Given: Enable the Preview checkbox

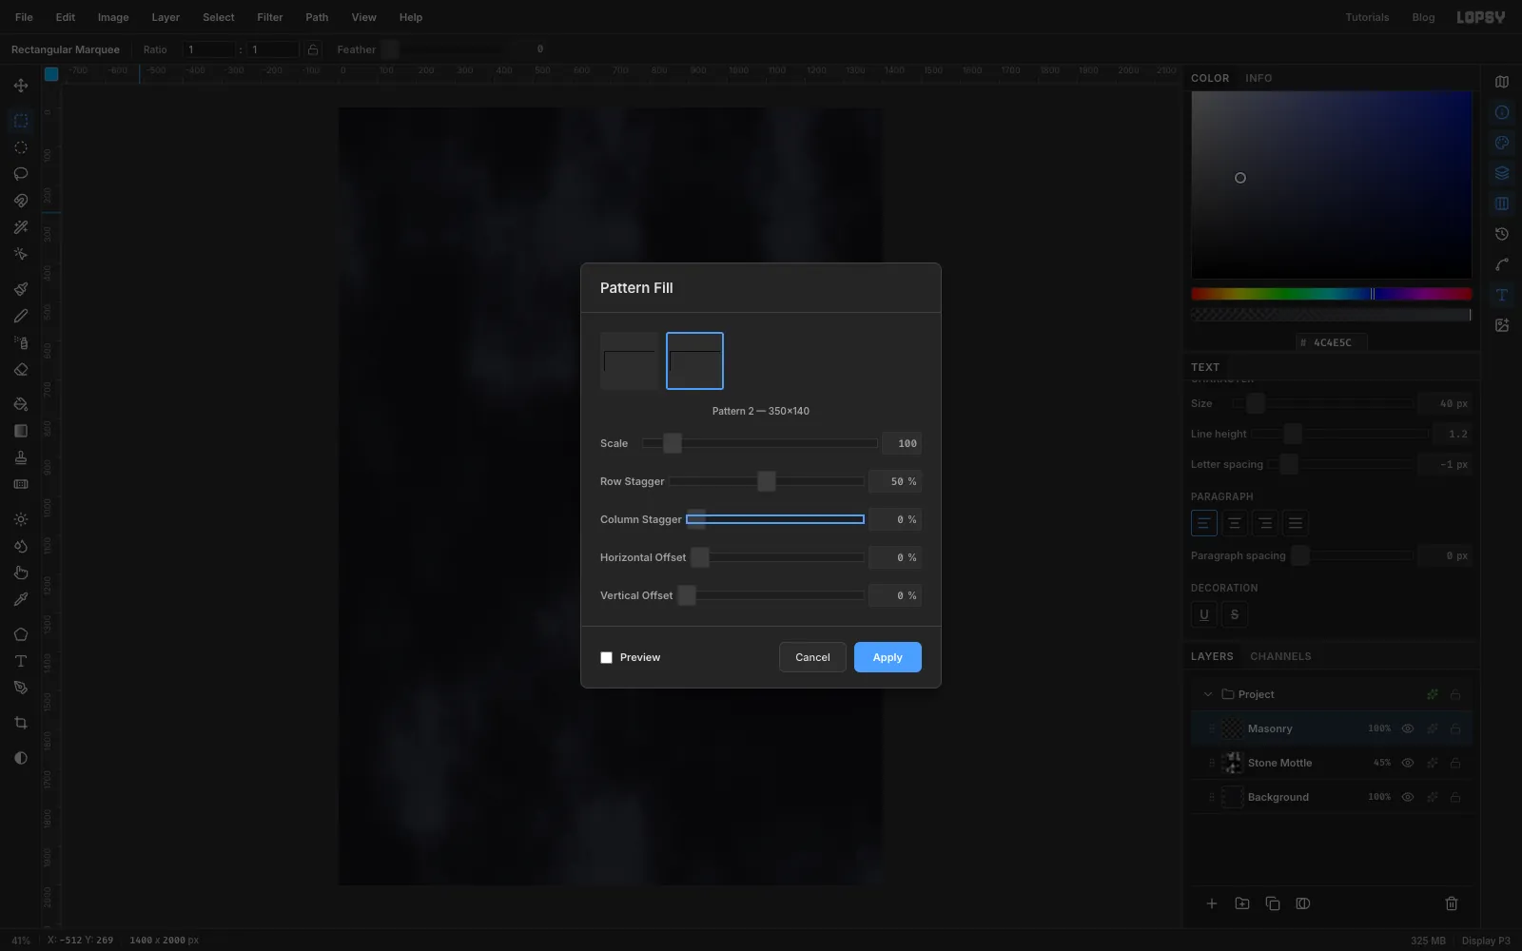Looking at the screenshot, I should click(606, 657).
